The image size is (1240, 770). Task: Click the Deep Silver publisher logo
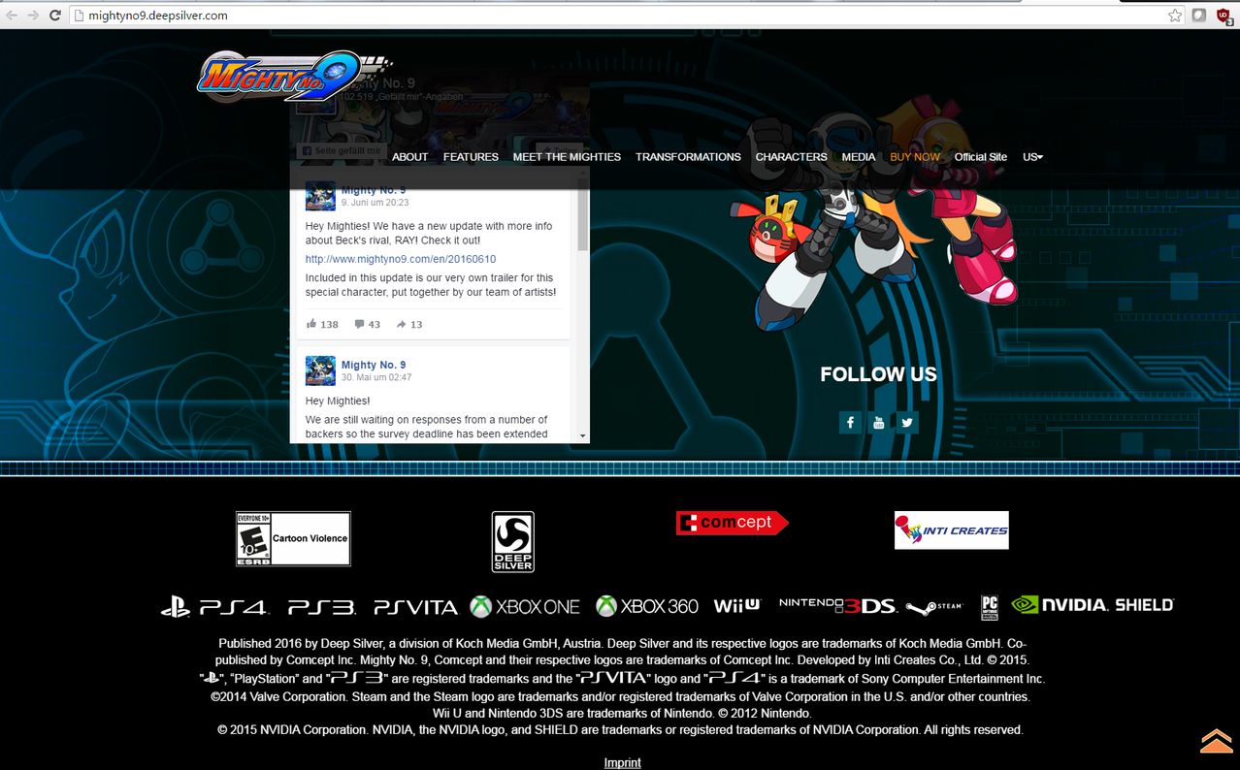pos(513,541)
